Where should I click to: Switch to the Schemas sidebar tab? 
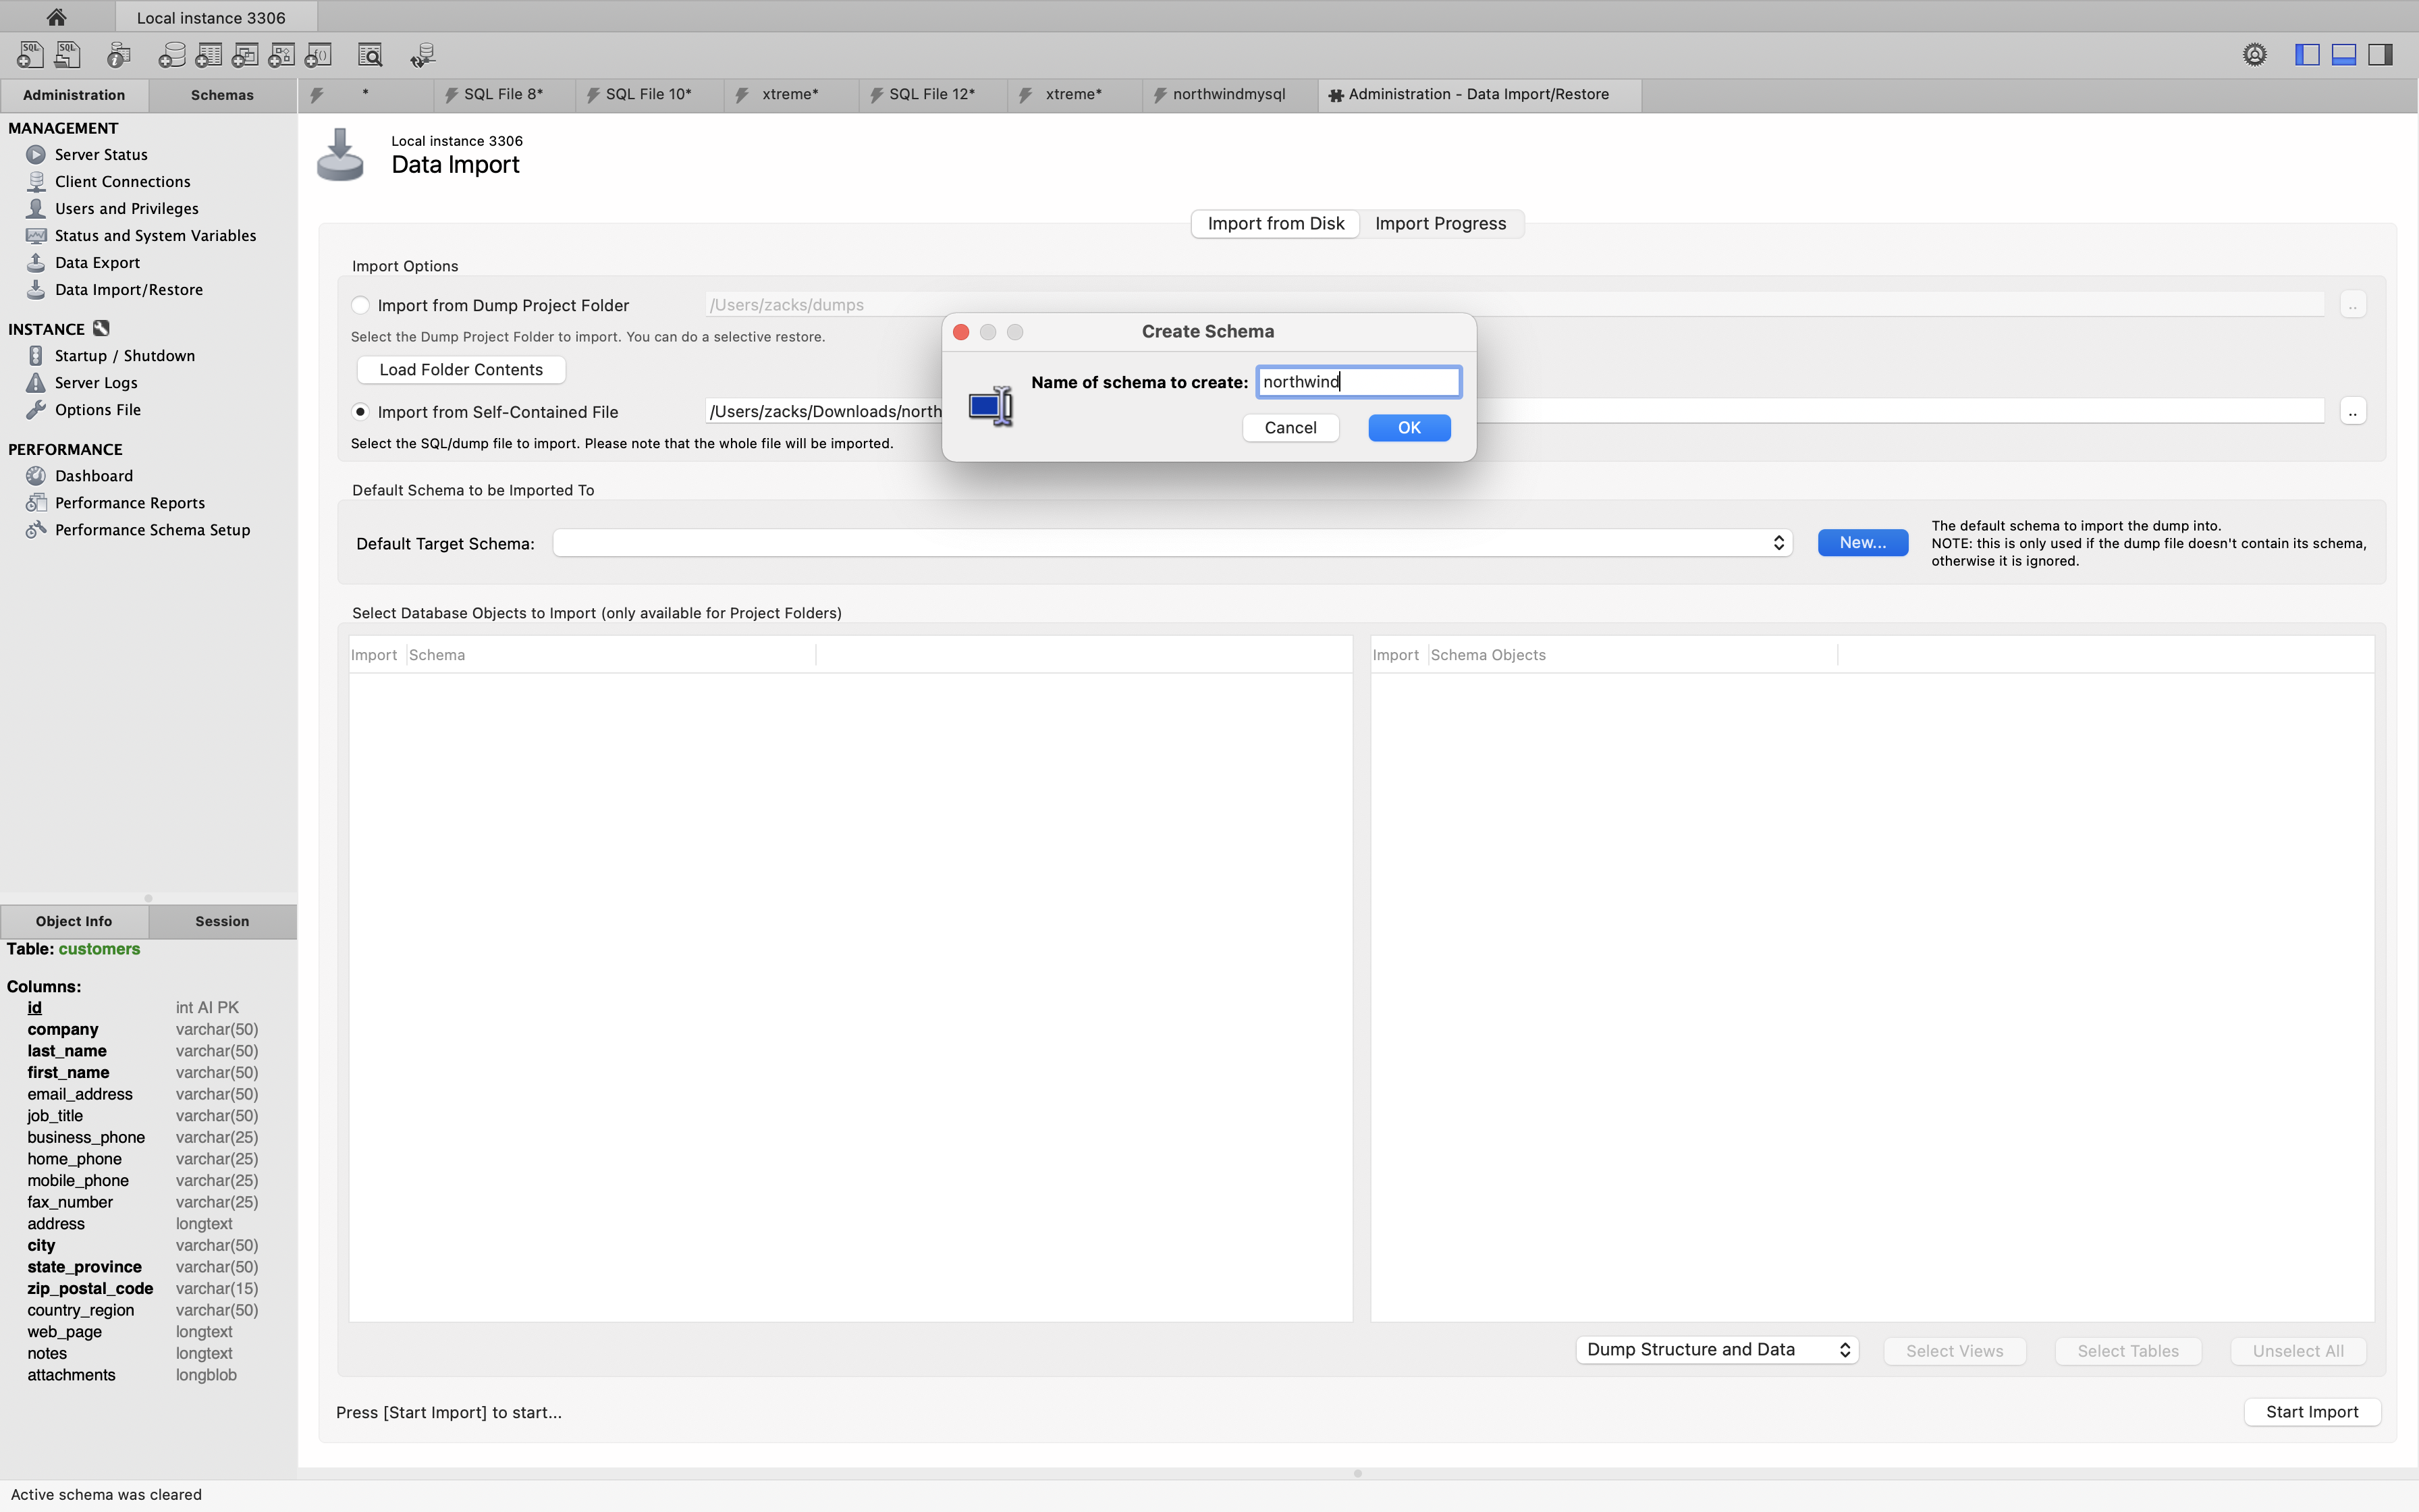coord(222,95)
